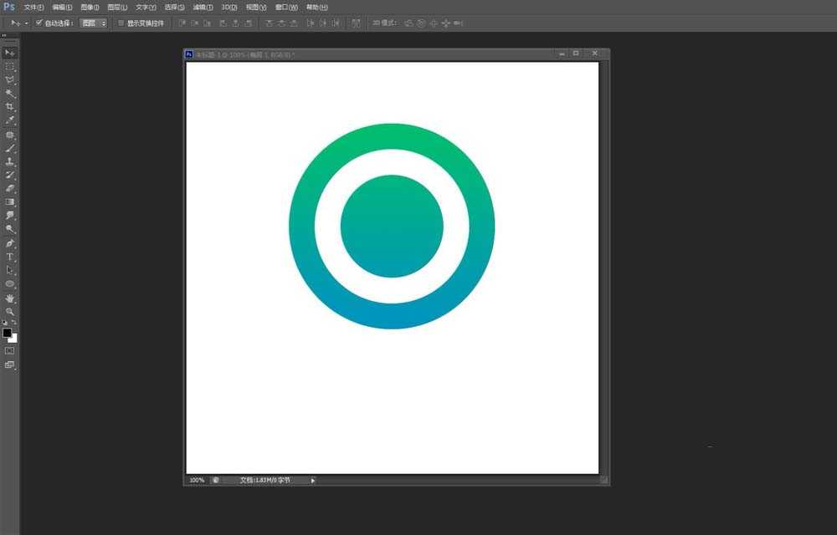The height and width of the screenshot is (535, 837).
Task: Toggle Quick Mask mode at toolbar bottom
Action: point(9,351)
